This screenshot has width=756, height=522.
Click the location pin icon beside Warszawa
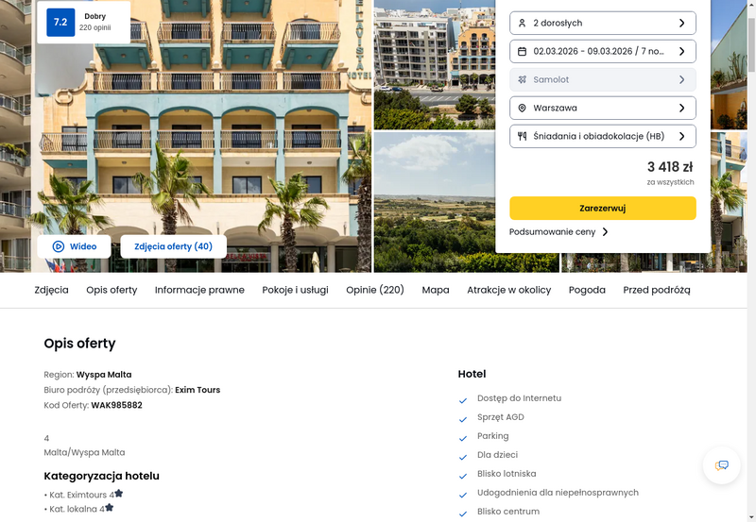[x=522, y=109]
